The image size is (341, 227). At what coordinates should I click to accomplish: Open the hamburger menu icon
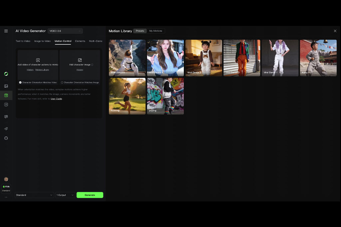[6, 31]
